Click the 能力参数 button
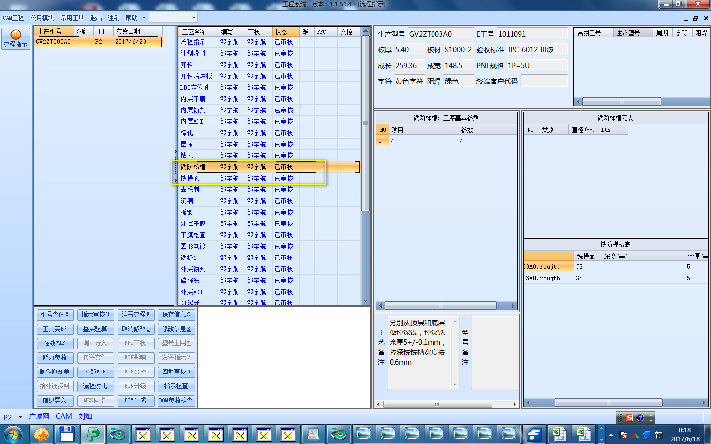This screenshot has height=444, width=711. 55,358
